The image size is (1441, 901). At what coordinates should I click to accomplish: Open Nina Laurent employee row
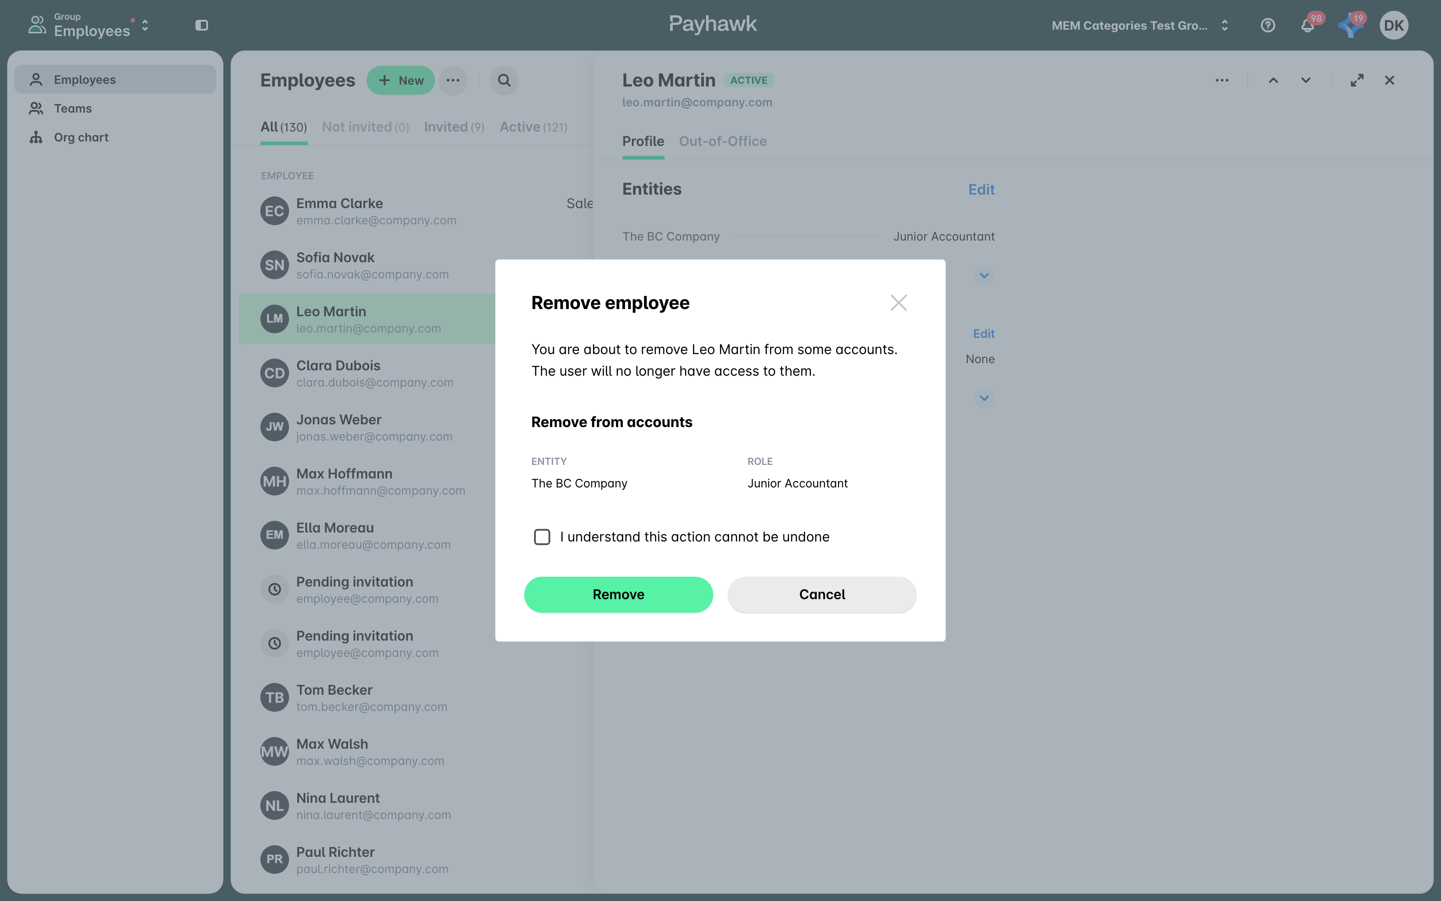[416, 805]
